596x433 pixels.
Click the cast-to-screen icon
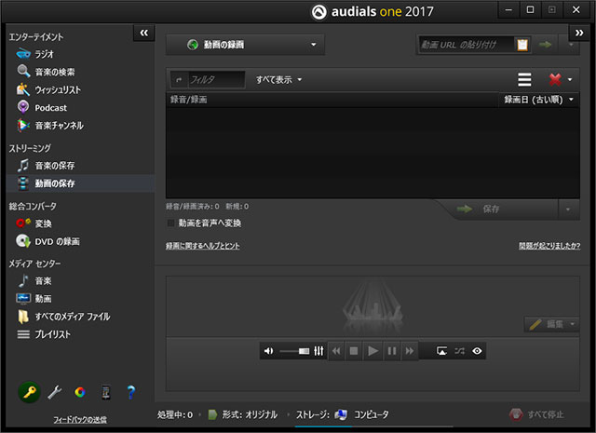point(441,351)
